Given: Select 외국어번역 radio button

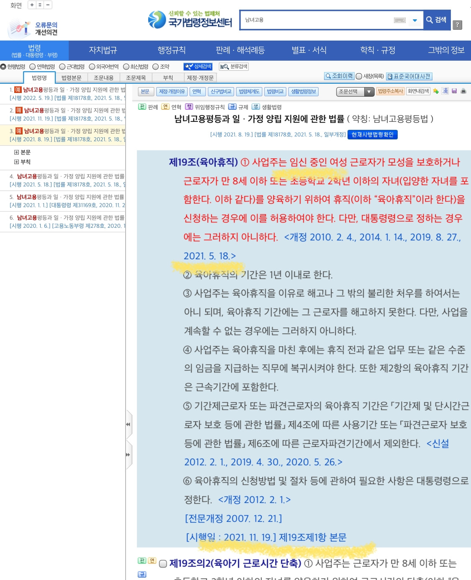Looking at the screenshot, I should point(92,67).
